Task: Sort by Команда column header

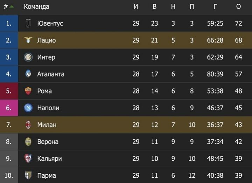Action: [36, 7]
